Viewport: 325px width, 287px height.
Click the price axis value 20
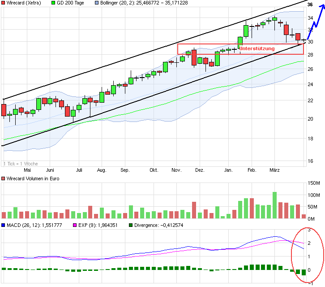[310, 119]
